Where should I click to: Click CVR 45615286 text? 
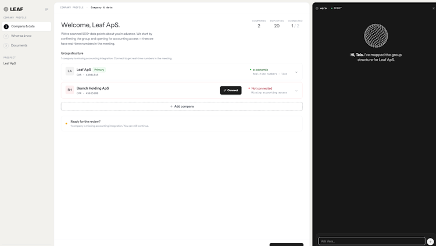(87, 94)
